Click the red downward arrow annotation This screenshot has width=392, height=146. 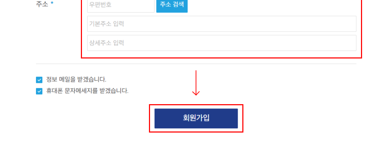(x=196, y=83)
